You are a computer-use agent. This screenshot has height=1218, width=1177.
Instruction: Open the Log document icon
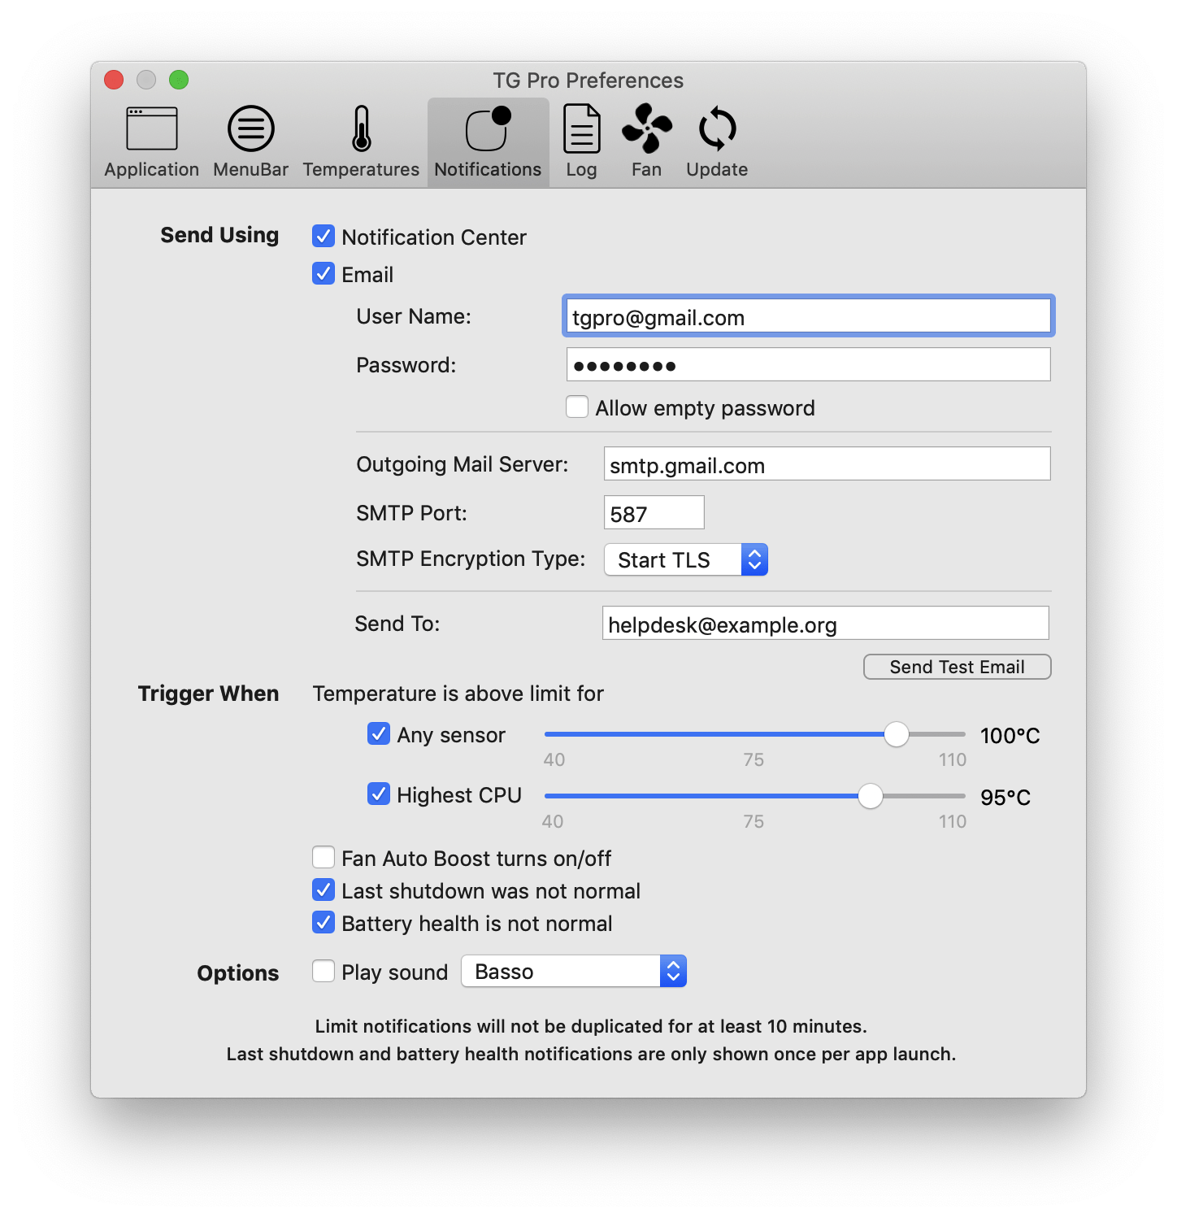click(x=581, y=130)
